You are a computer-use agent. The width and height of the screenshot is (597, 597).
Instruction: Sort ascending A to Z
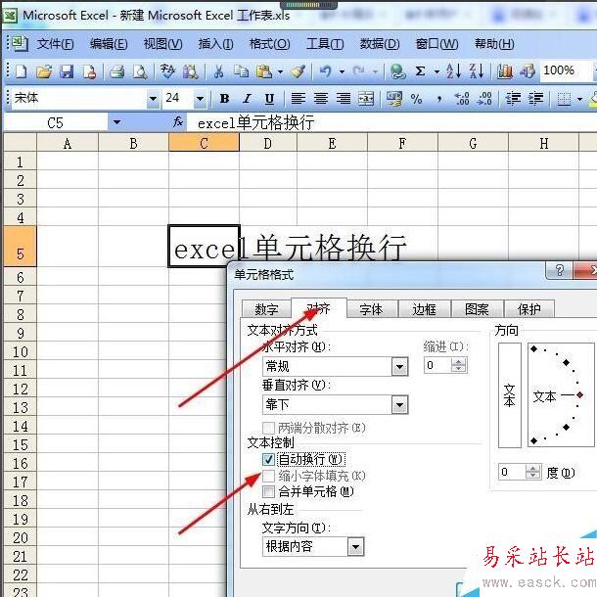coord(454,71)
